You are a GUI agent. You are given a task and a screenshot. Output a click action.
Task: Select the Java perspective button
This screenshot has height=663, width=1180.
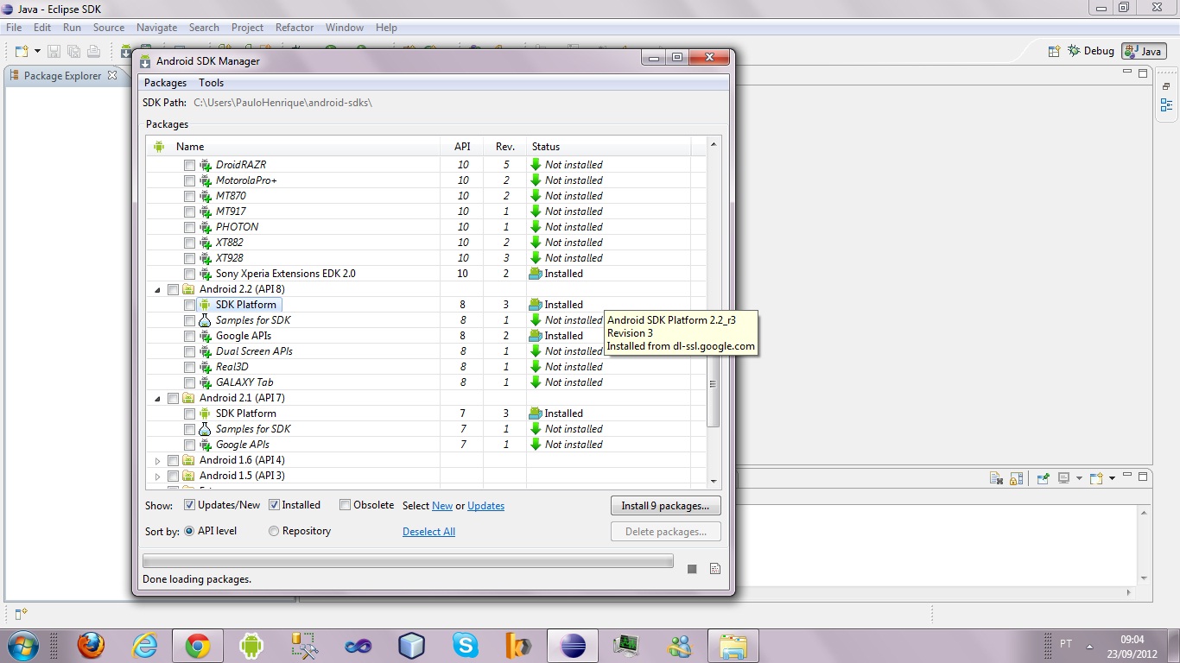tap(1144, 51)
